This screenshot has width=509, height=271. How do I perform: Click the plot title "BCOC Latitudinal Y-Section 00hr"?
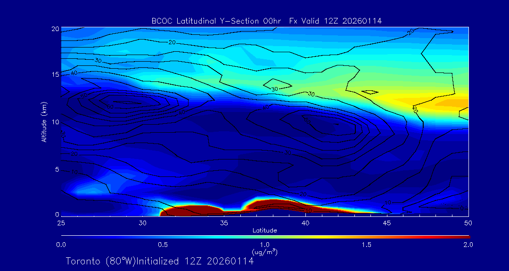point(216,21)
